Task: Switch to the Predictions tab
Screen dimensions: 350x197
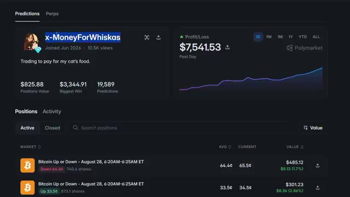Action: click(x=27, y=14)
